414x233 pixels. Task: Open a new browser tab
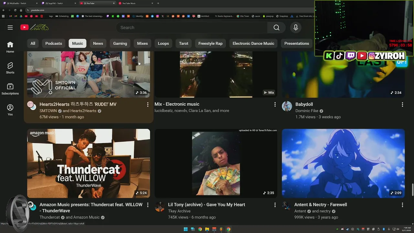click(x=158, y=3)
